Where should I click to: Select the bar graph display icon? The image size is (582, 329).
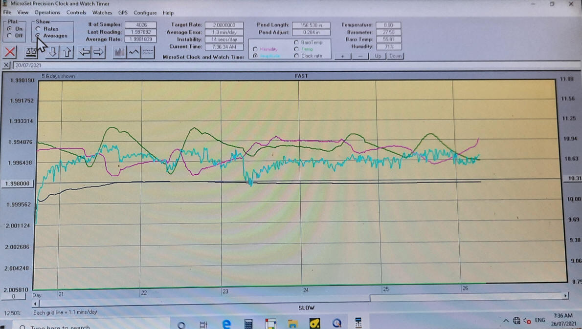coord(119,52)
